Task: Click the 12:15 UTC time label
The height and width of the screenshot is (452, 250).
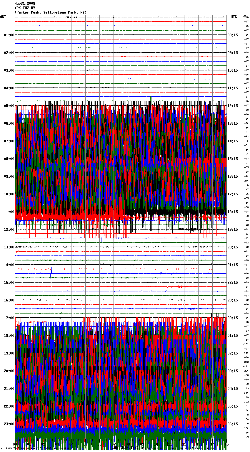Action: (233, 106)
